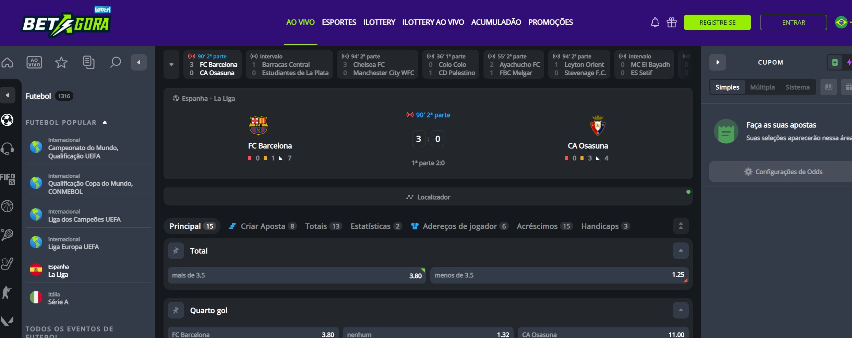852x338 pixels.
Task: Click the home icon in sidebar
Action: [x=8, y=63]
